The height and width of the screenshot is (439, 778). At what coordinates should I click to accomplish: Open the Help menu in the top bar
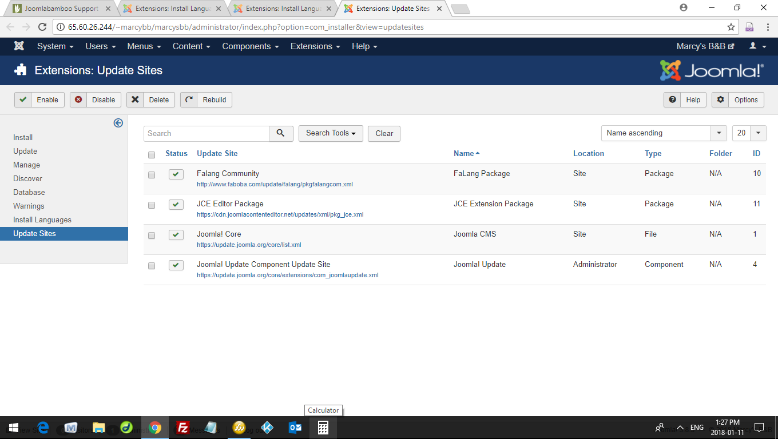364,46
